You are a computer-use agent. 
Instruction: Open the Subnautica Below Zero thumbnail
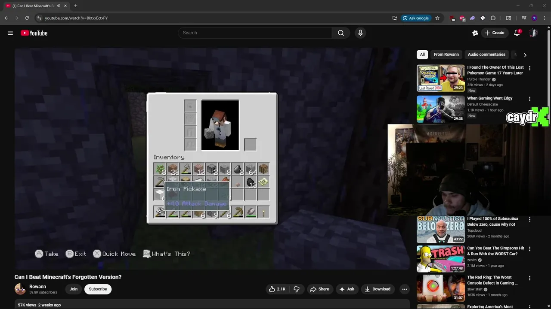click(441, 230)
